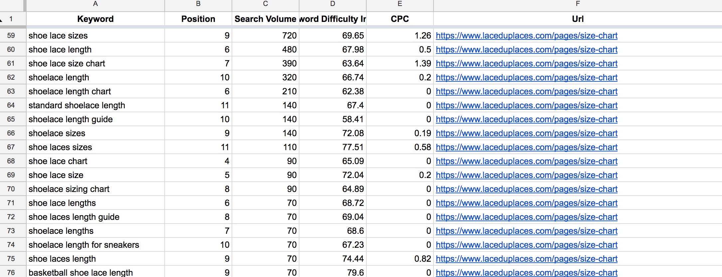Select cell 'standard shoelace length'
The height and width of the screenshot is (277, 722).
click(x=95, y=105)
